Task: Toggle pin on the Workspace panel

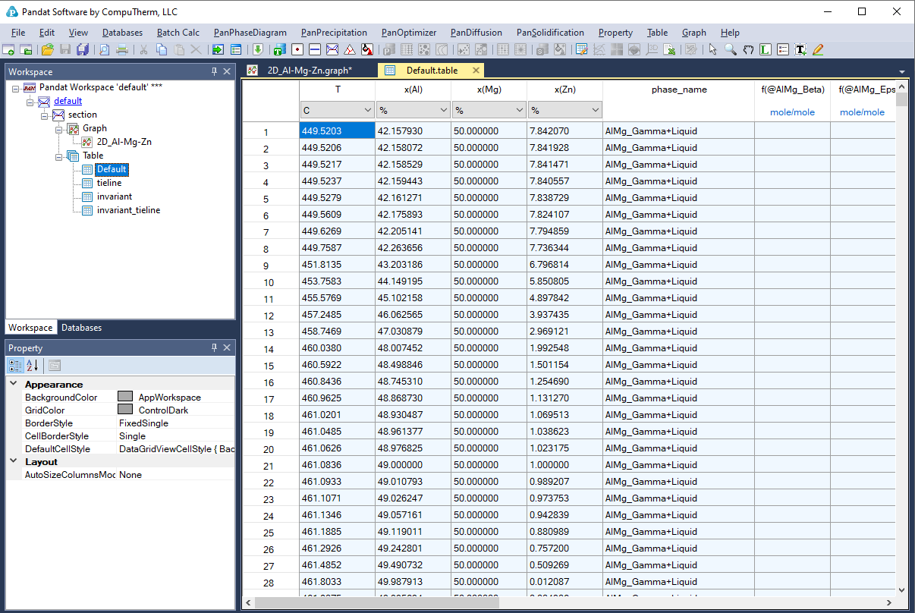Action: coord(214,71)
